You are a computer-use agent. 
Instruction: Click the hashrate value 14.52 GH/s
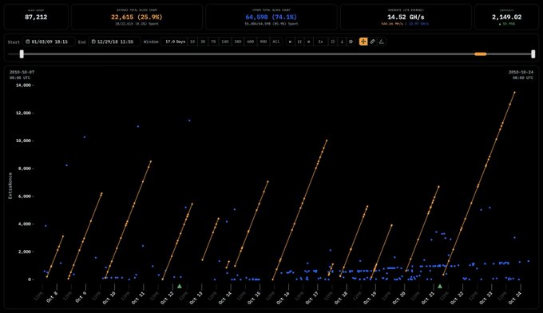(x=406, y=17)
